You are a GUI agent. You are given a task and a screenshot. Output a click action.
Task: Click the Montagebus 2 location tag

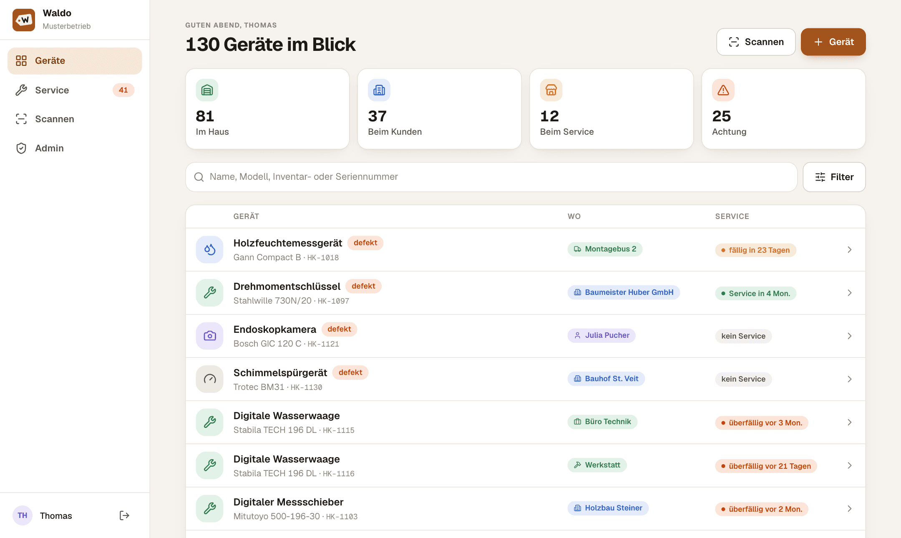(605, 249)
